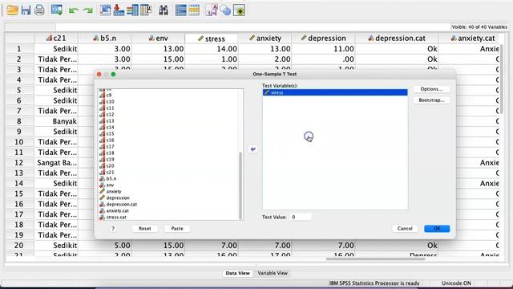Select anxiety in the dialog variable list
This screenshot has width=513, height=289.
pyautogui.click(x=114, y=191)
